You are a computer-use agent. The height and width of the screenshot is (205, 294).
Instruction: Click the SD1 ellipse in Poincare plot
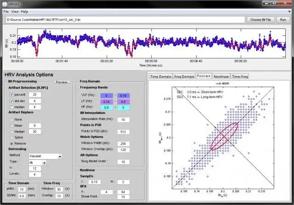pyautogui.click(x=224, y=137)
